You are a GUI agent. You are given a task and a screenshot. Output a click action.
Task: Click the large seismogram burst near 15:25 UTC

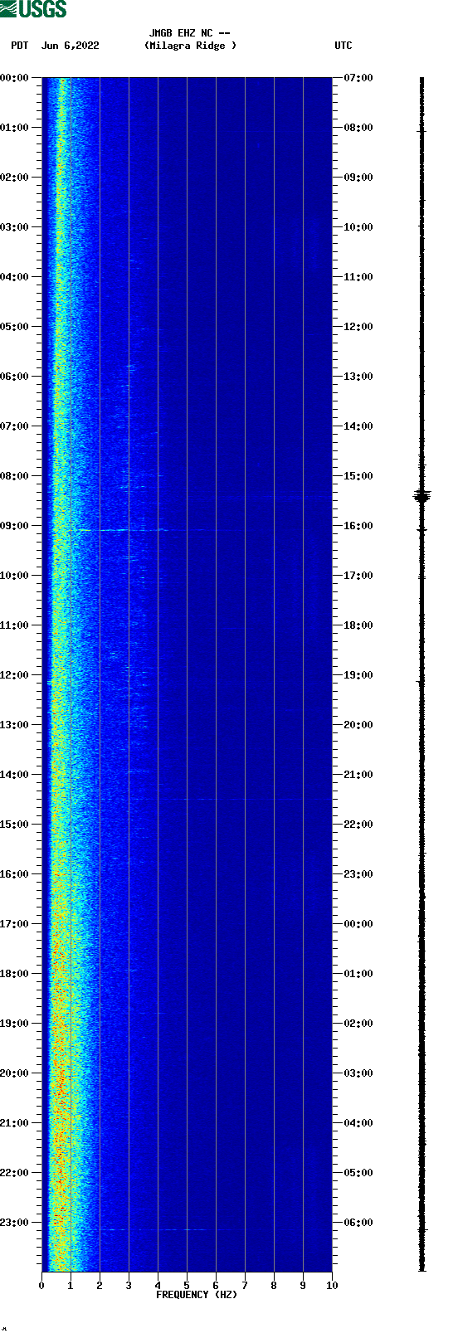pyautogui.click(x=422, y=496)
